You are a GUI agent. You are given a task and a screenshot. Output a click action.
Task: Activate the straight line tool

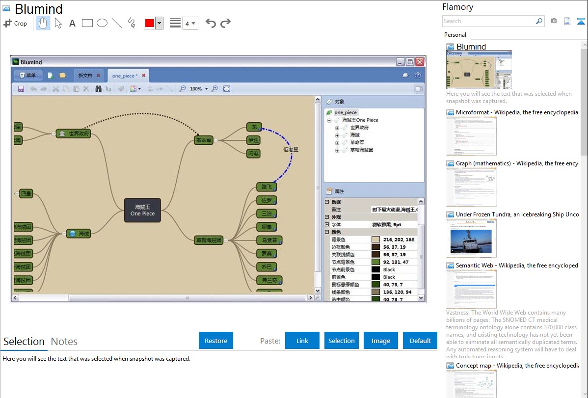click(116, 23)
